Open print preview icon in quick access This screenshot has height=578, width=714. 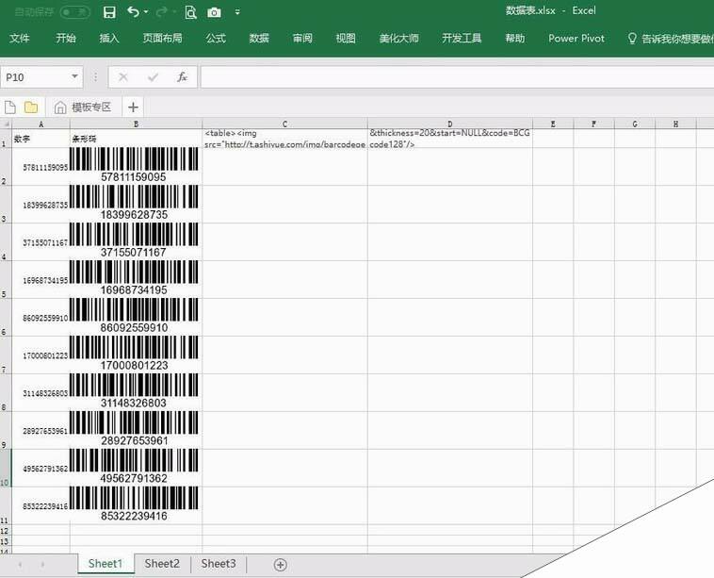tap(190, 12)
